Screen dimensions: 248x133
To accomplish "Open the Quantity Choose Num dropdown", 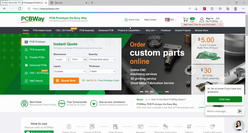I will click(x=102, y=59).
